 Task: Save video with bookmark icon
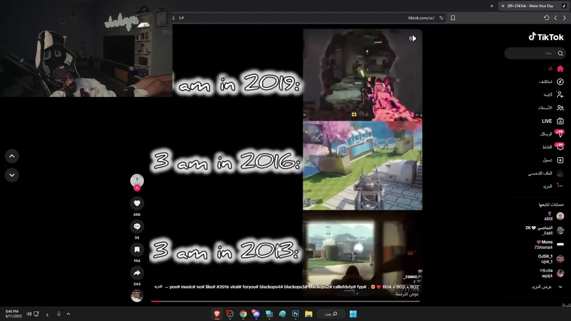137,250
